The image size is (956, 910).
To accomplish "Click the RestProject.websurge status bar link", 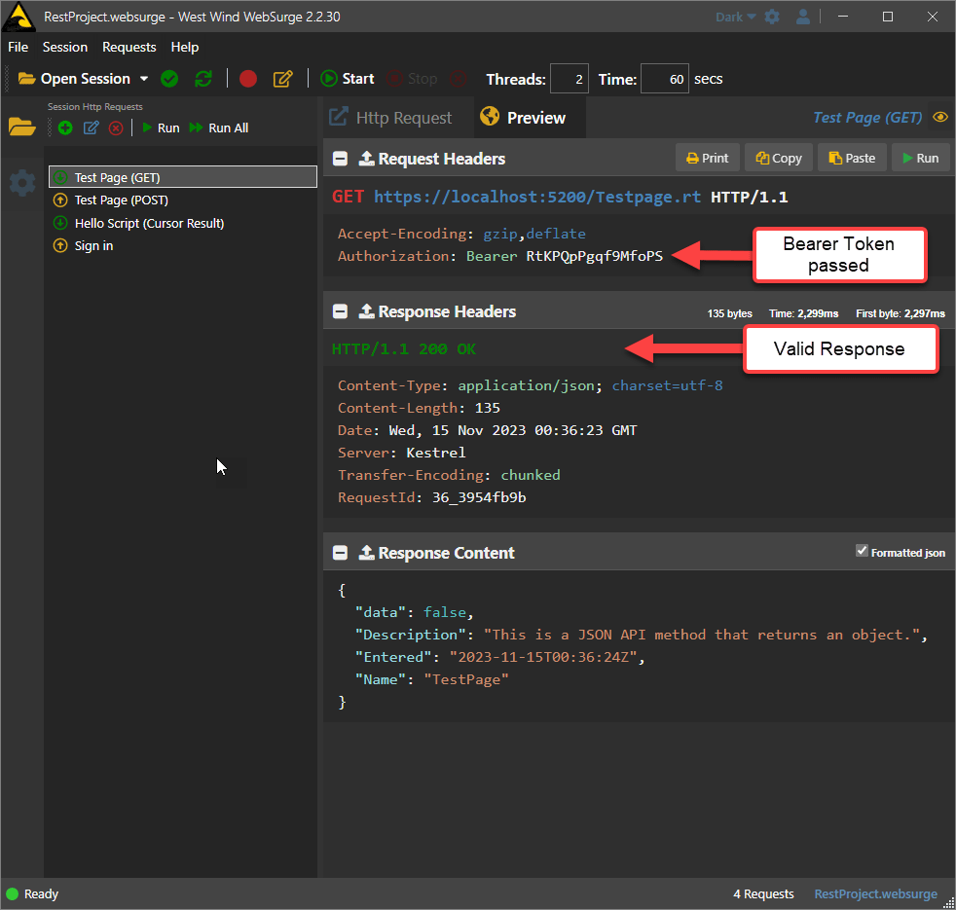I will pyautogui.click(x=875, y=893).
